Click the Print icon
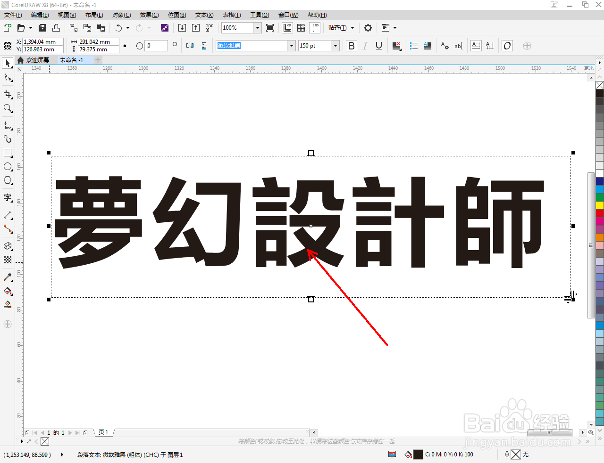Image resolution: width=604 pixels, height=463 pixels. click(x=56, y=28)
